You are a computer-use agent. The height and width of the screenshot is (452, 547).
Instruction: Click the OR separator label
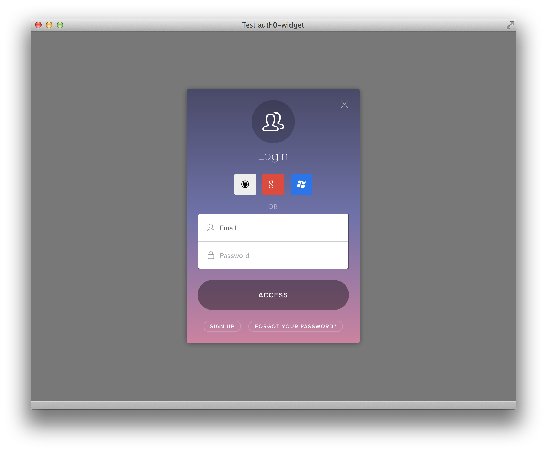click(x=273, y=206)
